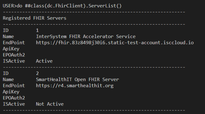205x114 pixels.
Task: Click the ID value '2'
Action: 37,73
